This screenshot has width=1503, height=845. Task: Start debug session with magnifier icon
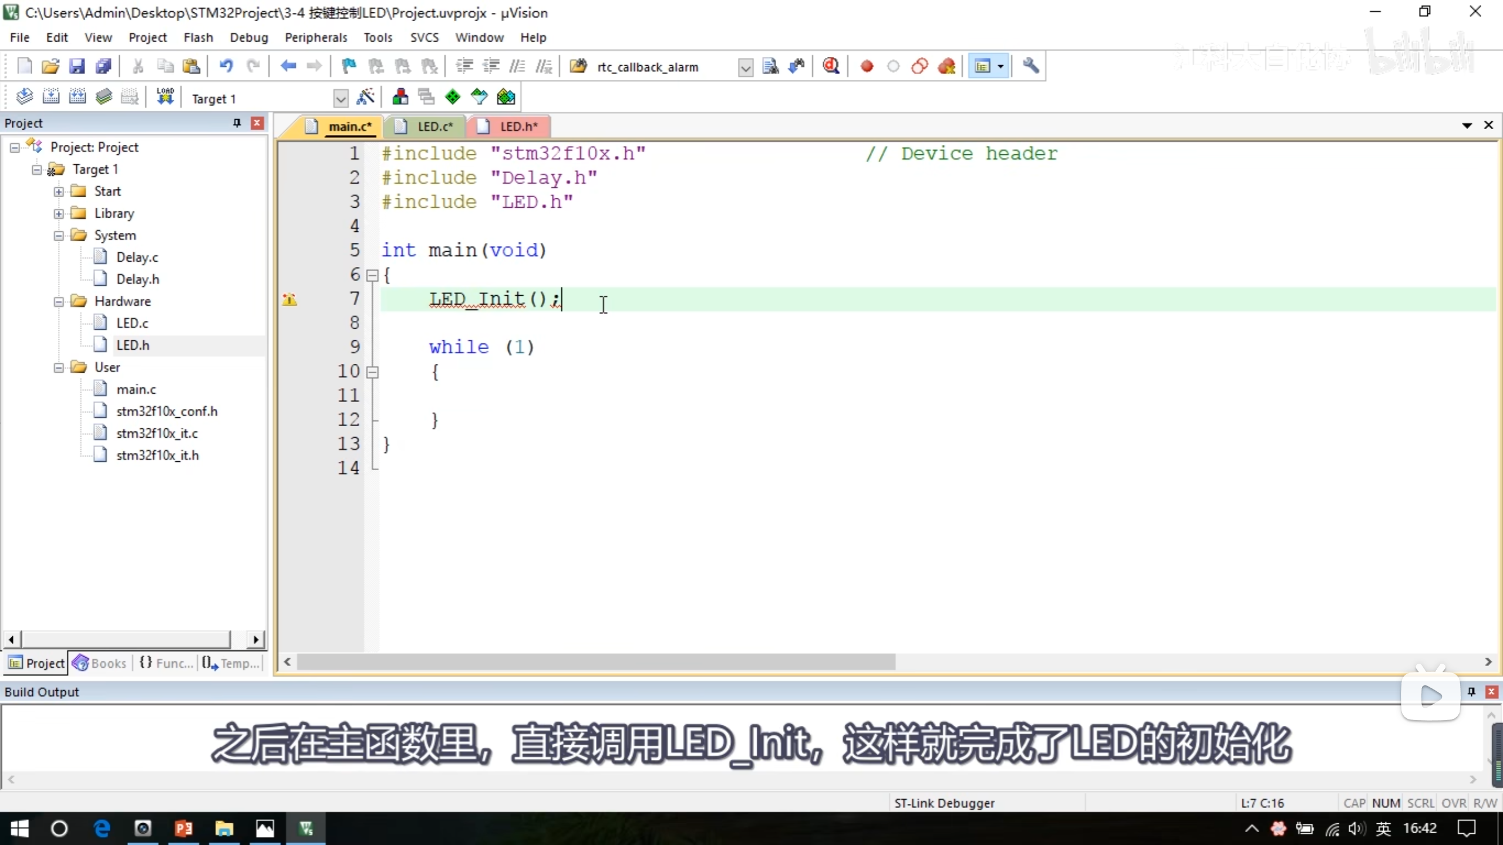(x=830, y=66)
